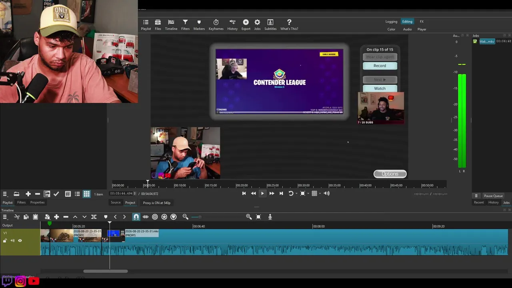This screenshot has width=512, height=288.
Task: Open the Jobs panel hamburger menu
Action: click(476, 196)
